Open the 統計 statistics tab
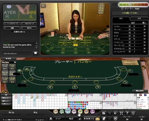This screenshot has height=121, width=149. 121,18
